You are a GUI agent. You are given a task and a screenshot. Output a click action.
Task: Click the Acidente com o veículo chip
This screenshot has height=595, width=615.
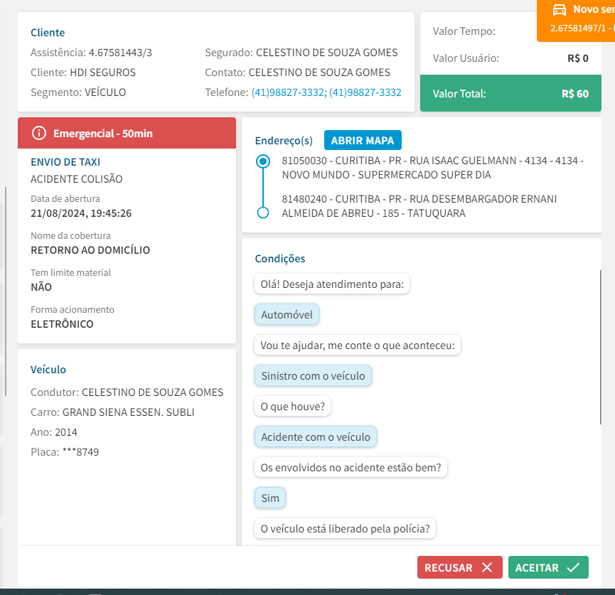pos(316,437)
